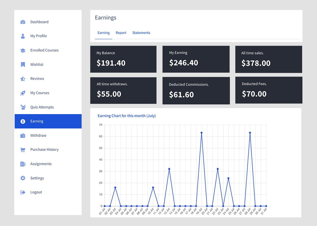
Task: Click the Withdraw wallet icon
Action: tap(23, 135)
